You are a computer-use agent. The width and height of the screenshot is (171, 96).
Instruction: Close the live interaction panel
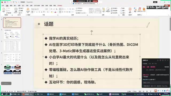(x=168, y=60)
